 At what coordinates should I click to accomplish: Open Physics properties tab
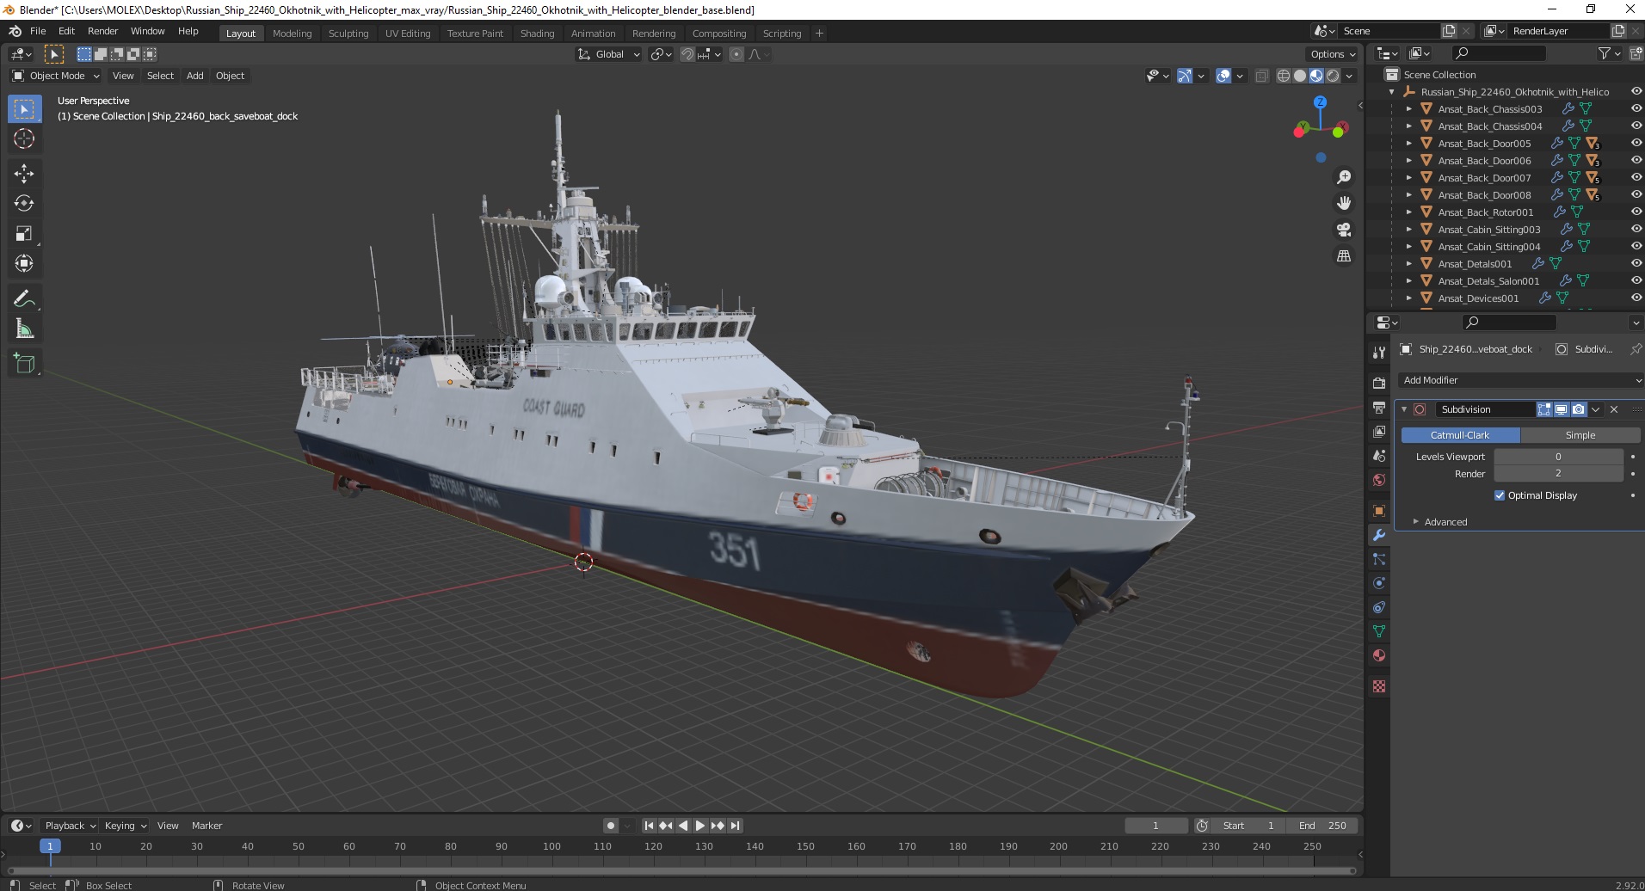coord(1379,583)
